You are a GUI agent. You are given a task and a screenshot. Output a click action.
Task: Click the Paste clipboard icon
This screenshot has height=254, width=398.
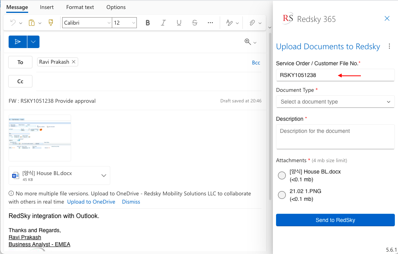click(32, 23)
